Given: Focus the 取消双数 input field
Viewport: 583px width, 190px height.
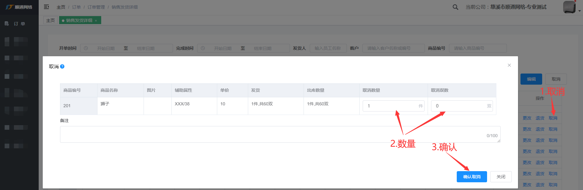Looking at the screenshot, I should coord(459,106).
